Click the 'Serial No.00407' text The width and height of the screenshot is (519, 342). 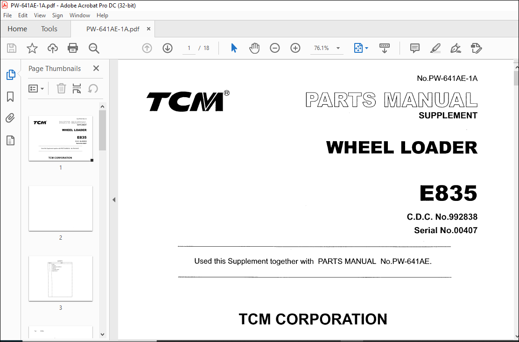point(446,230)
